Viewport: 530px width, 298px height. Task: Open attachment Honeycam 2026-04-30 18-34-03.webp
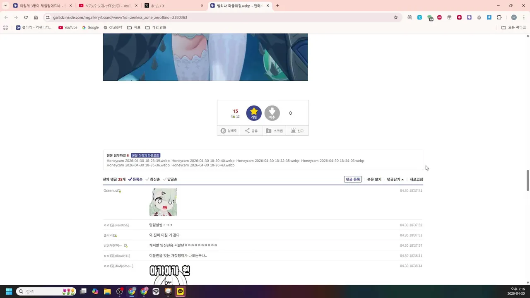[x=333, y=161]
